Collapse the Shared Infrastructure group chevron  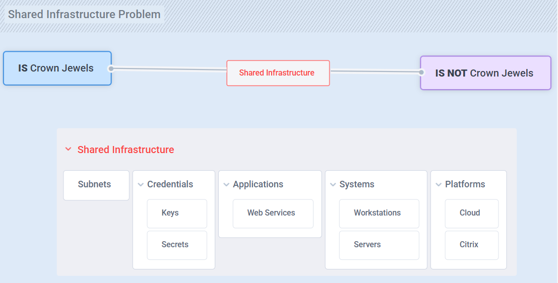point(68,150)
